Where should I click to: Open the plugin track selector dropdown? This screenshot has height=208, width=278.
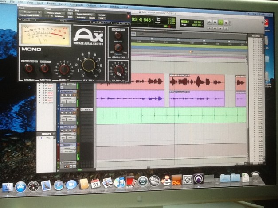click(x=28, y=12)
